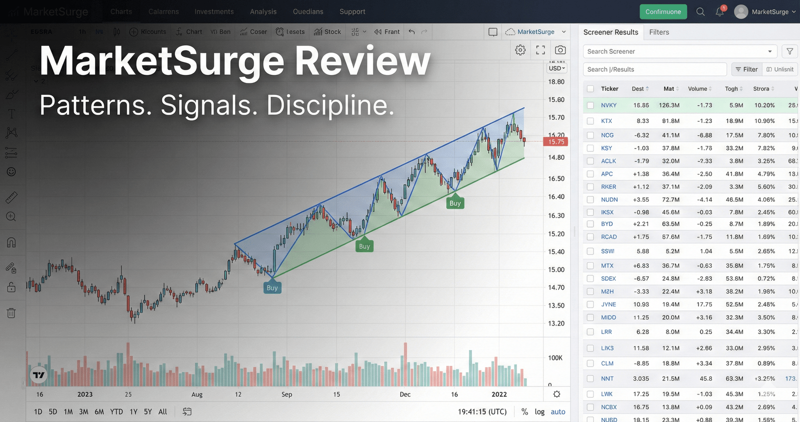Screen dimensions: 800x422
Task: Open the search magnifier in the top bar
Action: point(700,11)
